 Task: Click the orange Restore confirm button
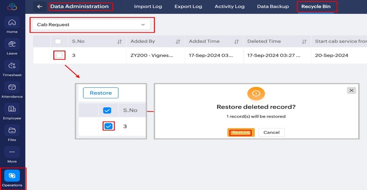point(241,133)
